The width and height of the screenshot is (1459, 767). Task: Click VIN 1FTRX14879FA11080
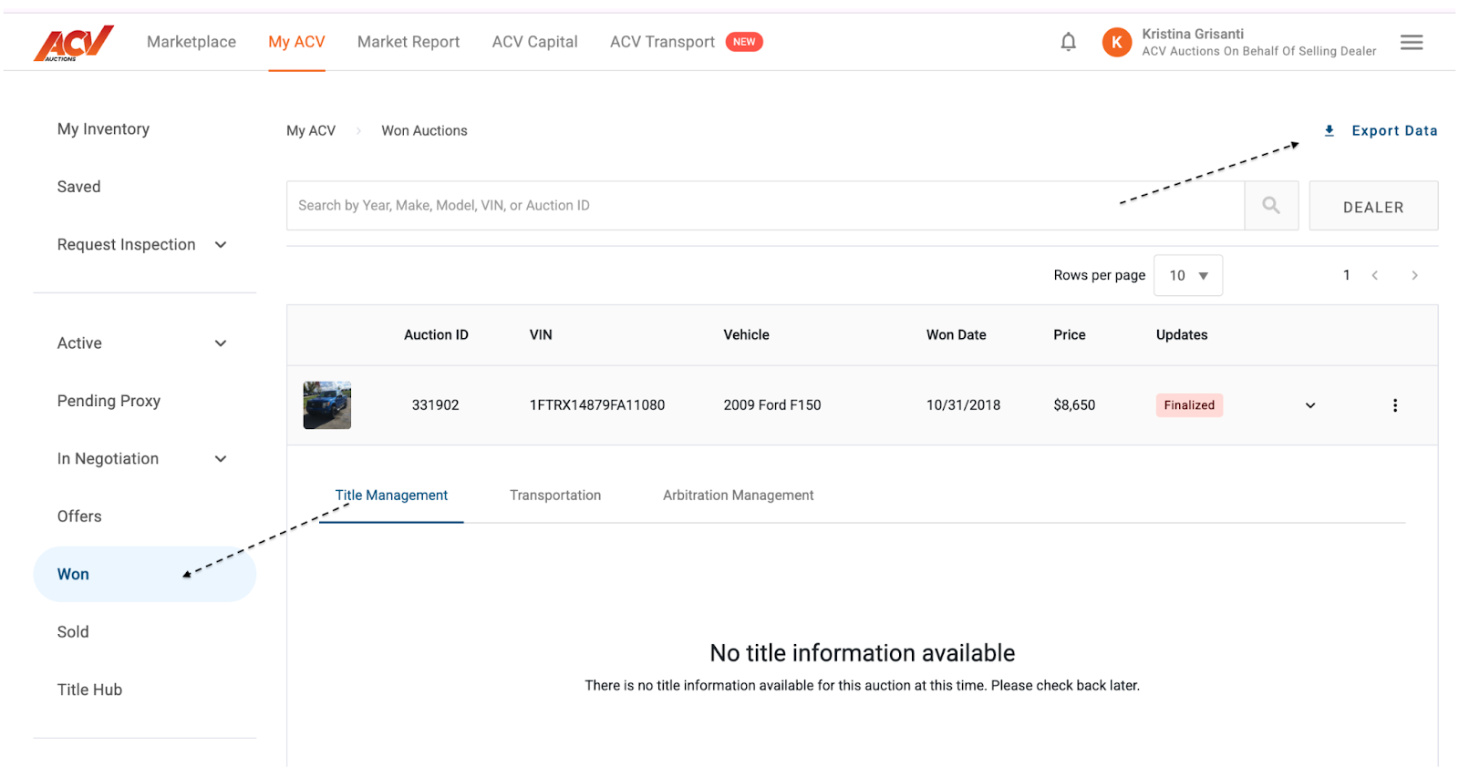[597, 405]
